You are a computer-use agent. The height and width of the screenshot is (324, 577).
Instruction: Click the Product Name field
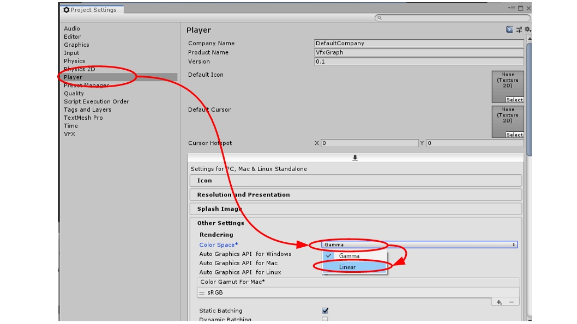[x=419, y=52]
